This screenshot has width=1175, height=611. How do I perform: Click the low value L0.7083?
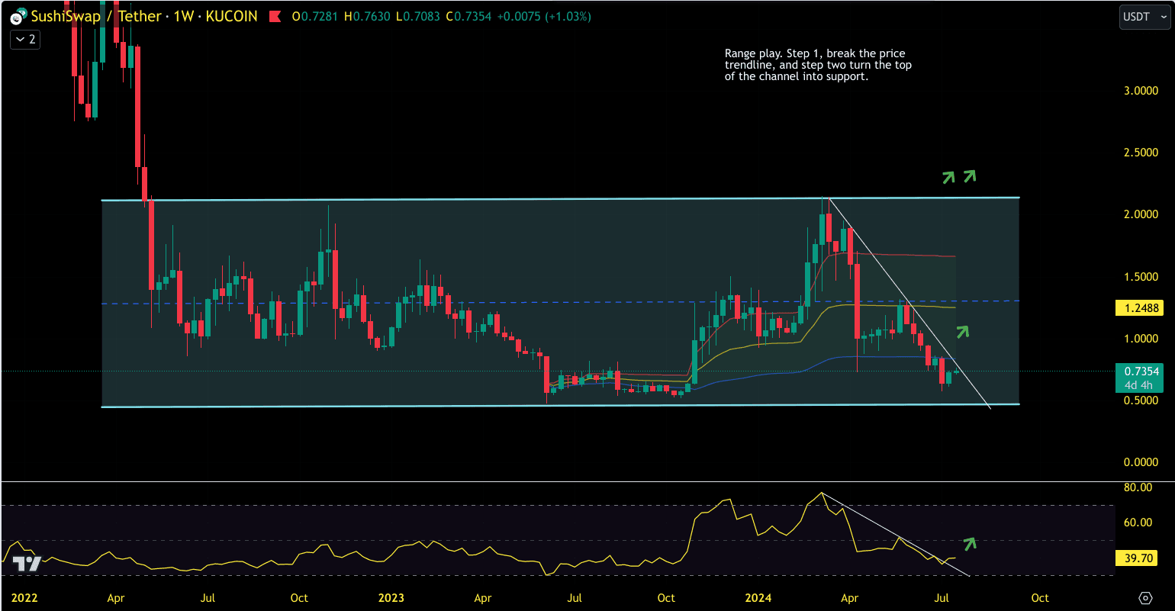(x=417, y=17)
